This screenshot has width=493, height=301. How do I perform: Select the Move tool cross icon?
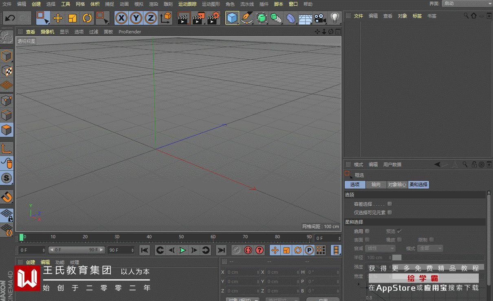pos(58,18)
